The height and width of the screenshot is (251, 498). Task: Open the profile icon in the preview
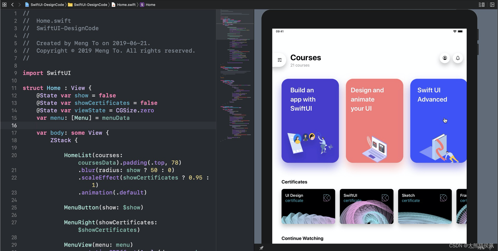tap(445, 58)
